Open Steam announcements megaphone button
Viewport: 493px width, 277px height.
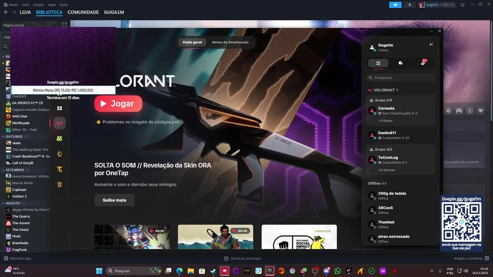[395, 5]
